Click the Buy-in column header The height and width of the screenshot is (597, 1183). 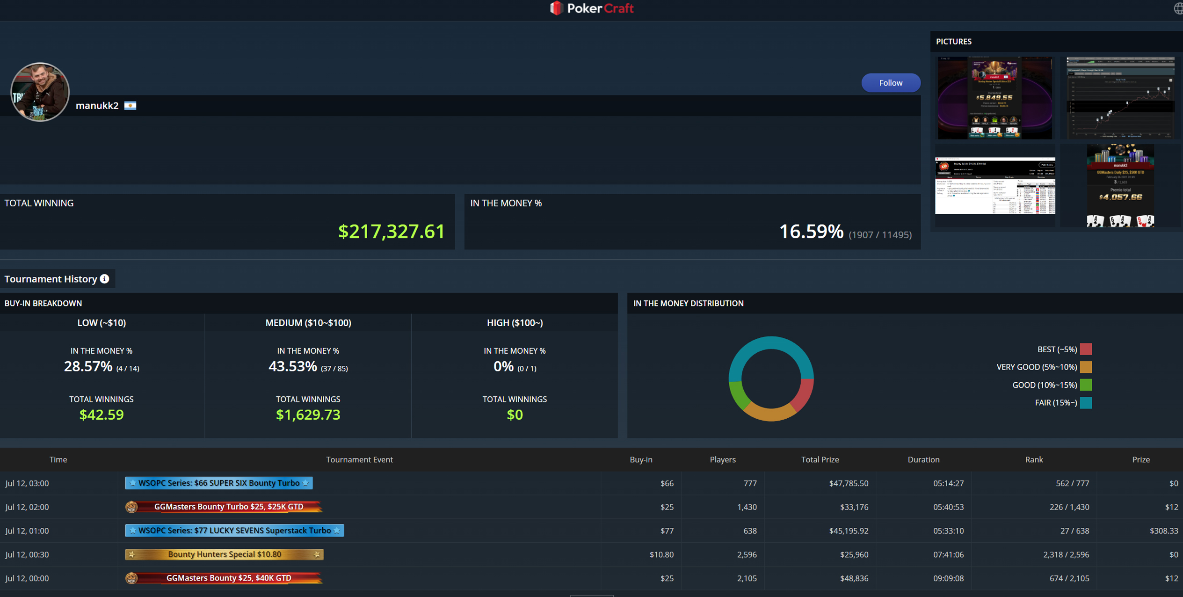click(641, 459)
